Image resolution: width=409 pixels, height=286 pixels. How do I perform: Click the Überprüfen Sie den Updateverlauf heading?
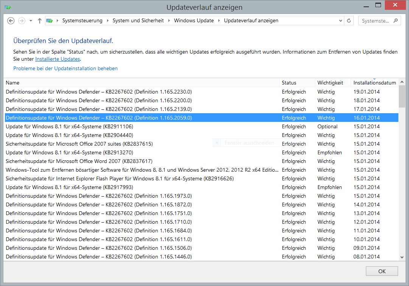coord(63,41)
